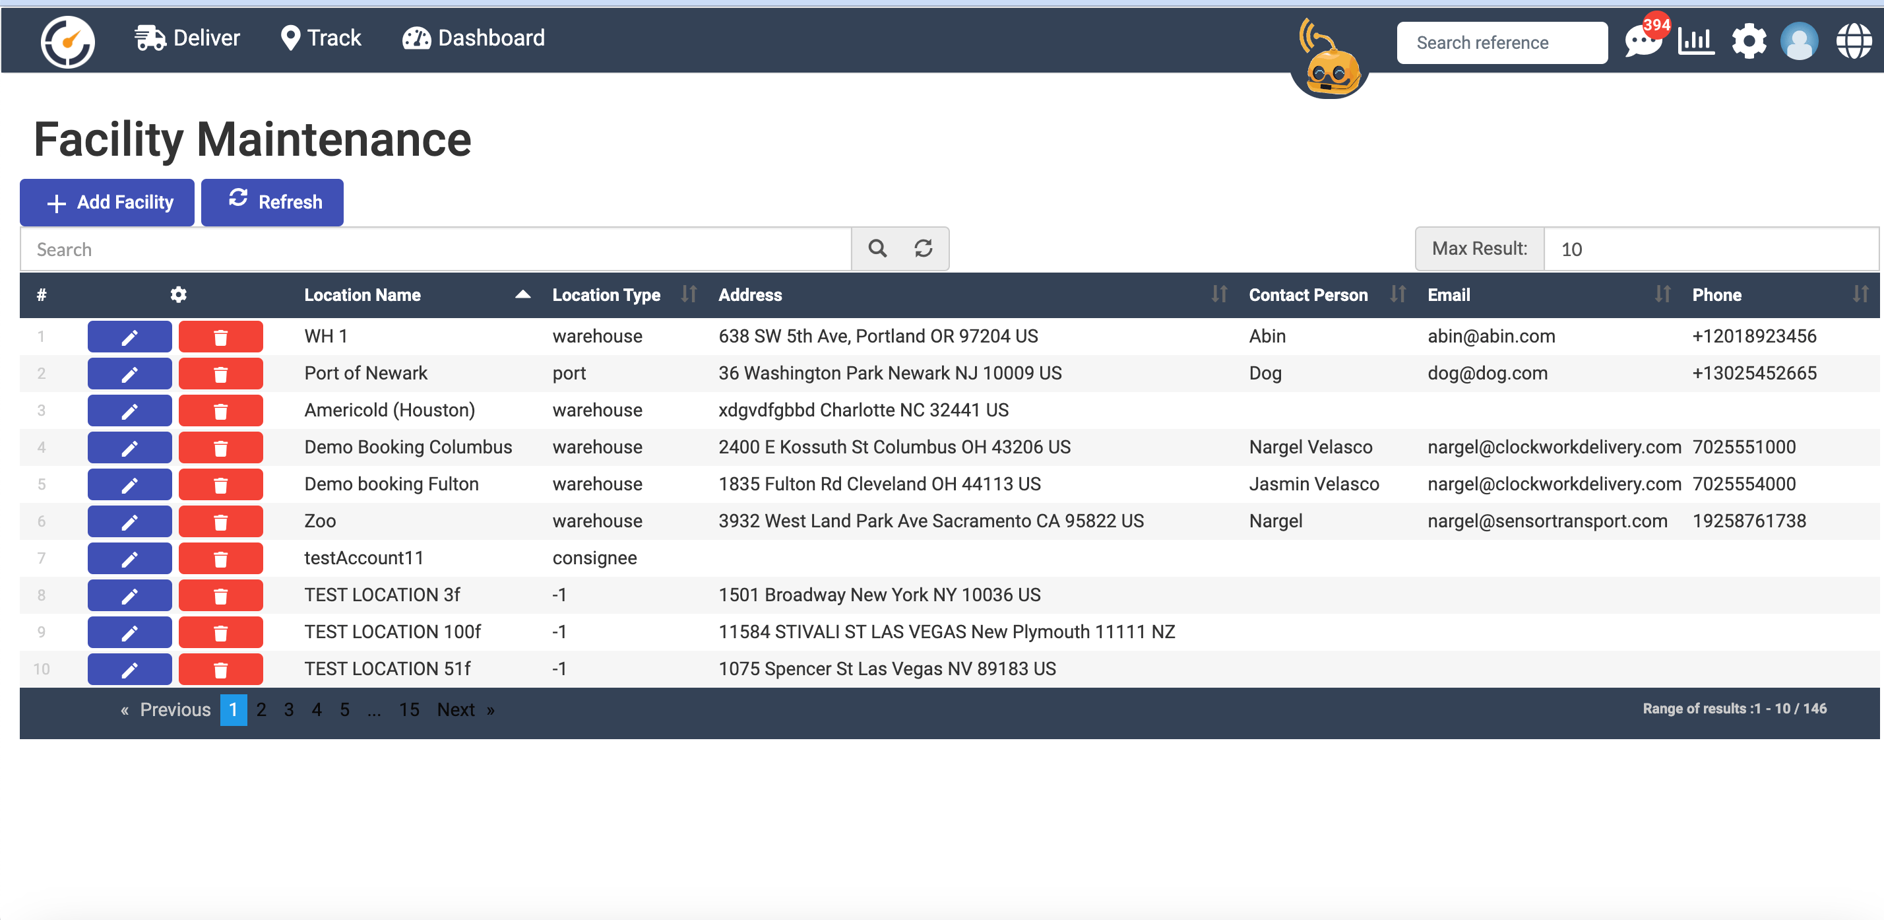Delete the Zoo facility row
The image size is (1884, 920).
(220, 522)
